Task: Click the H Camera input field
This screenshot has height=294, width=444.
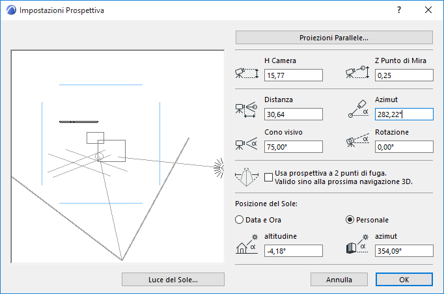Action: (294, 75)
